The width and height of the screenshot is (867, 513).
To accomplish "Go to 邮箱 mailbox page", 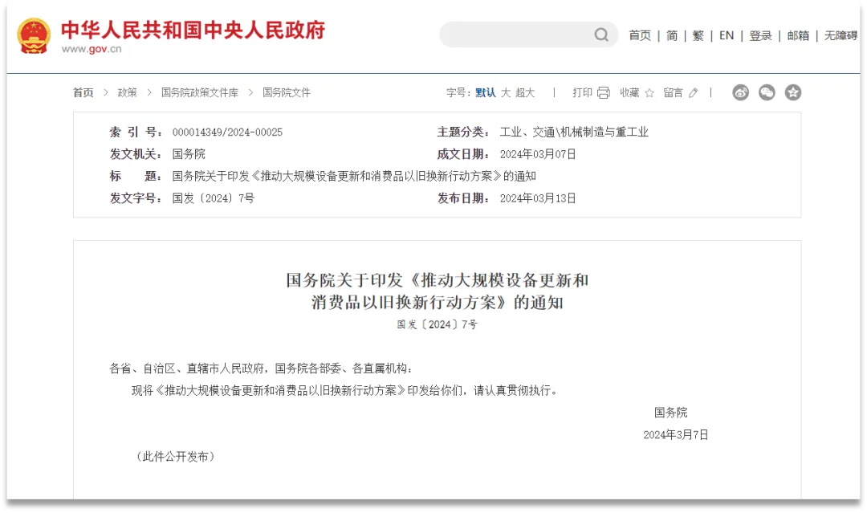I will (x=798, y=35).
